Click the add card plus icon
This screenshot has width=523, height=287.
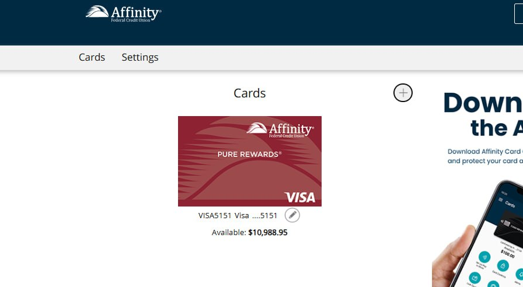point(403,93)
